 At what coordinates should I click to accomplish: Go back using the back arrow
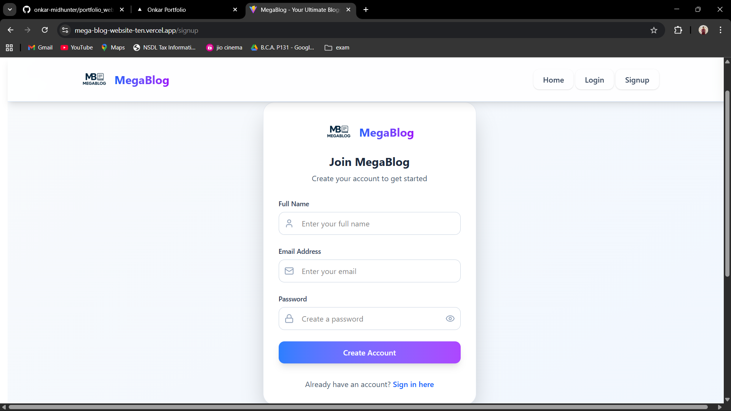[11, 30]
